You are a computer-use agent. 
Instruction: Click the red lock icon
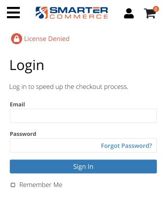click(17, 39)
